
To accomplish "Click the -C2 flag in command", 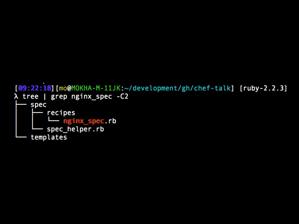I will [122, 96].
